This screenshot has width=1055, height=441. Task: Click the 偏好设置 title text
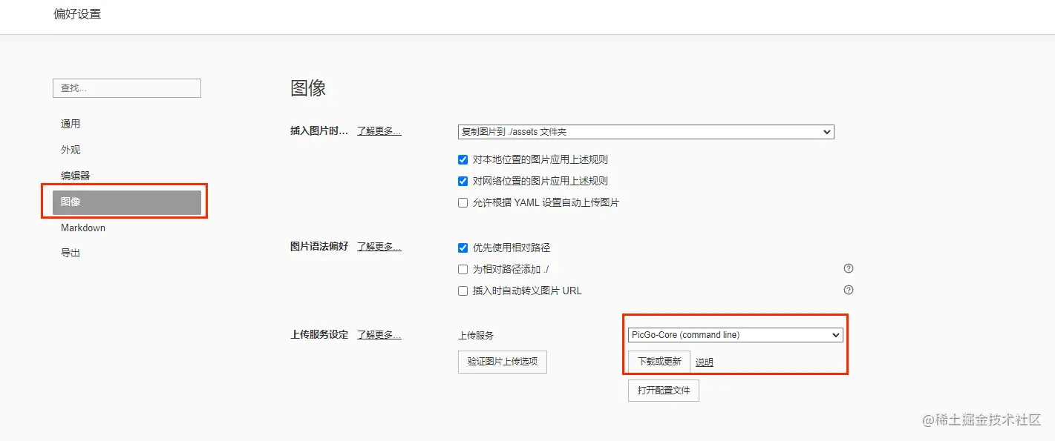77,14
